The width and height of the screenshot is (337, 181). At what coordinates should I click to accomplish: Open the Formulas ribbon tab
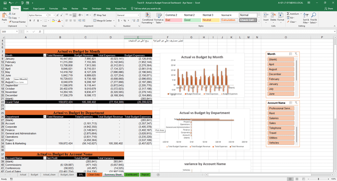click(x=54, y=9)
